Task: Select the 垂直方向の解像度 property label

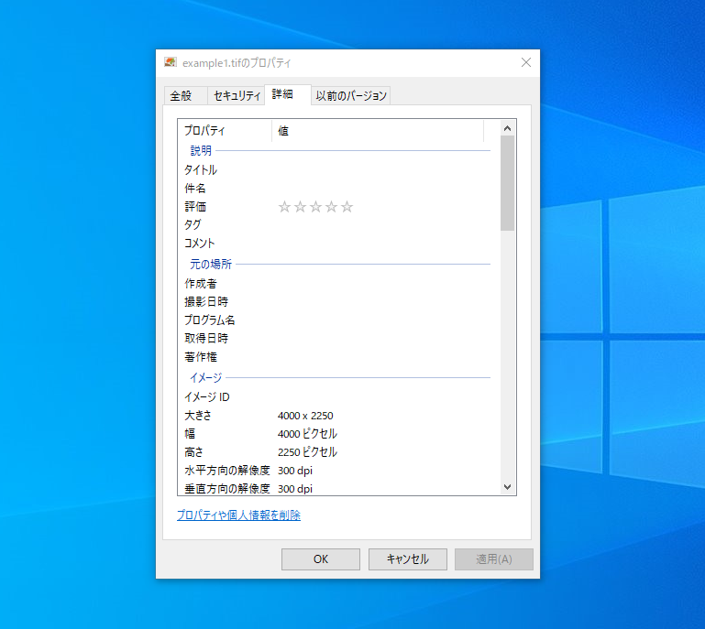Action: [227, 489]
